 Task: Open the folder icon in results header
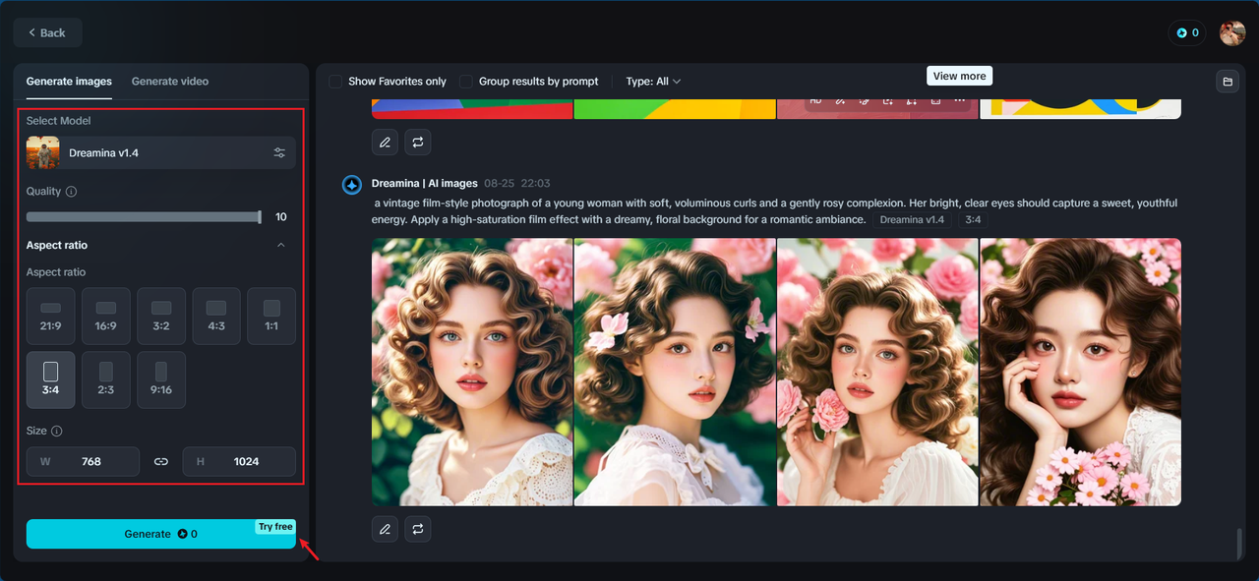pyautogui.click(x=1227, y=82)
